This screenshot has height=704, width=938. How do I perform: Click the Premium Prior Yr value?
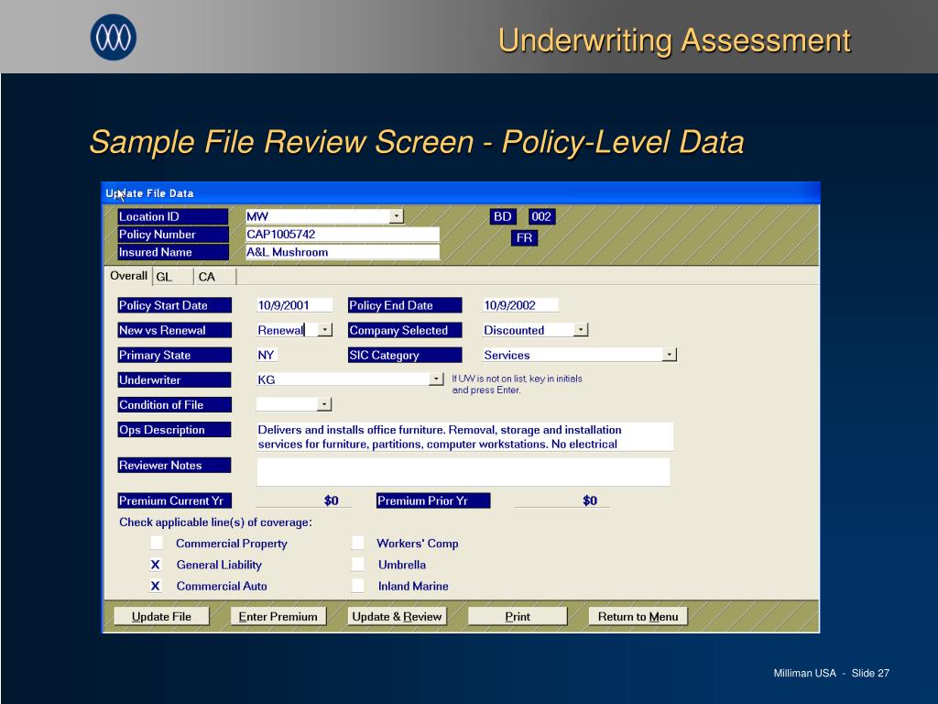(x=562, y=500)
